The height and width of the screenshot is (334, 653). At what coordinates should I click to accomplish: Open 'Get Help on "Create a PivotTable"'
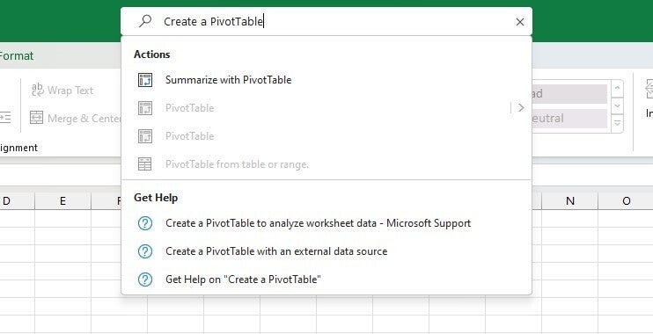[326, 280]
